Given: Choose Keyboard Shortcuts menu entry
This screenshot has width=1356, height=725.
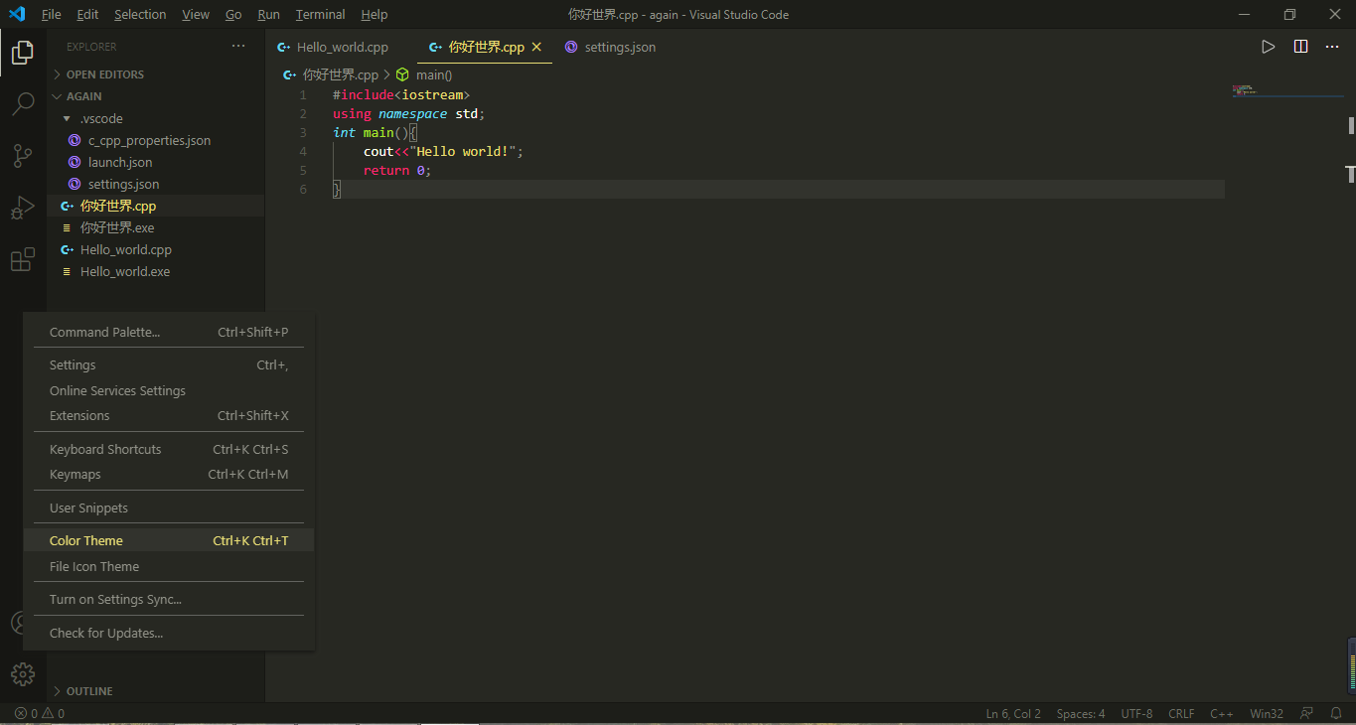Looking at the screenshot, I should (x=169, y=450).
